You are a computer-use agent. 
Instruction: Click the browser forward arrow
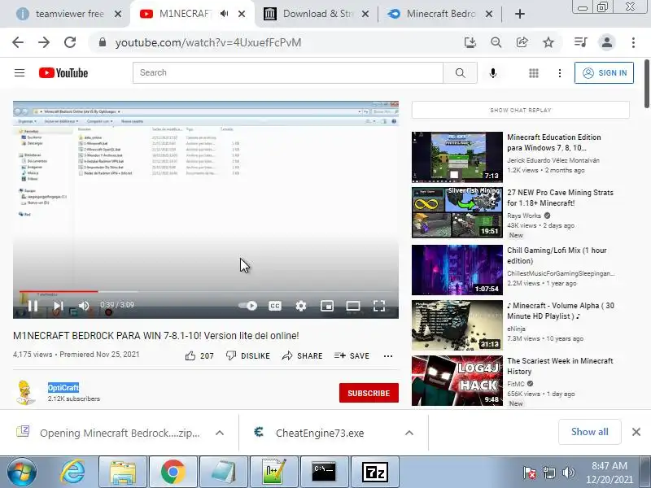pos(44,42)
